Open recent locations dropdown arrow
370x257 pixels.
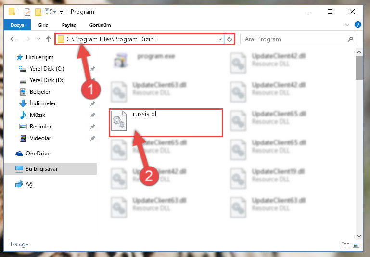[x=38, y=39]
